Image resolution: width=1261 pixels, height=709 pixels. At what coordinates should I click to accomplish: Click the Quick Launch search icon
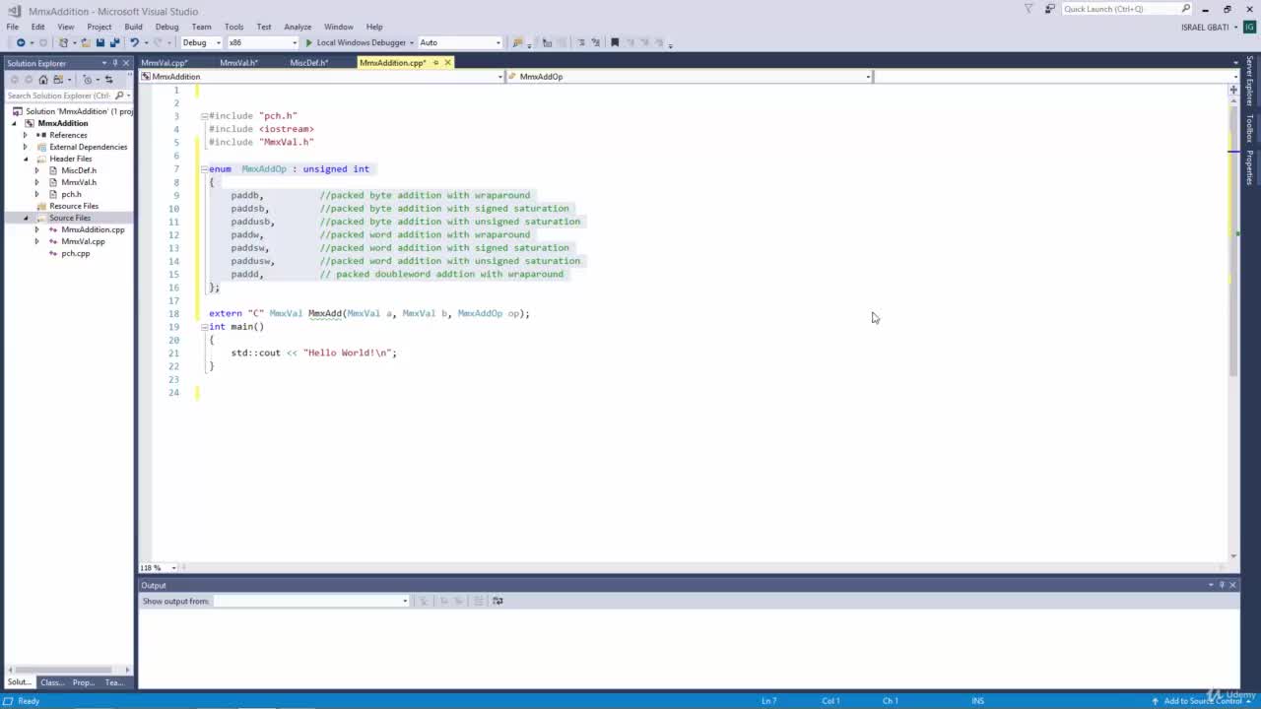(x=1186, y=9)
